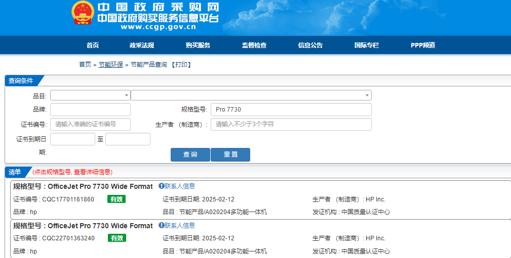Open 监督检查 navigation item
The image size is (511, 258).
click(254, 45)
